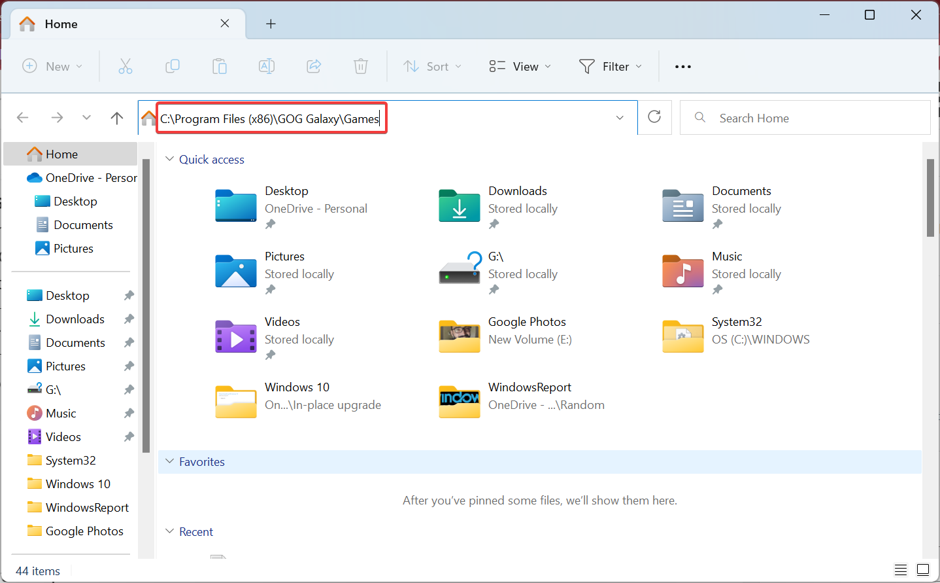Click the Paste clipboard icon
Screen dimensions: 940x583
tap(220, 66)
